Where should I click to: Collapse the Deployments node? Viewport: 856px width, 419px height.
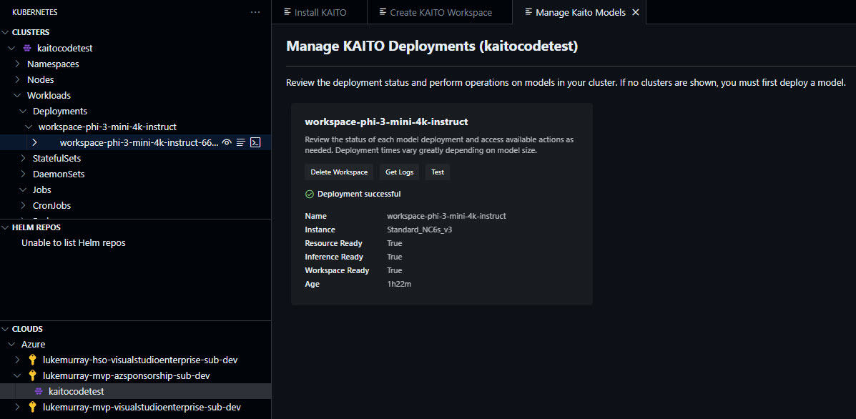pyautogui.click(x=23, y=112)
